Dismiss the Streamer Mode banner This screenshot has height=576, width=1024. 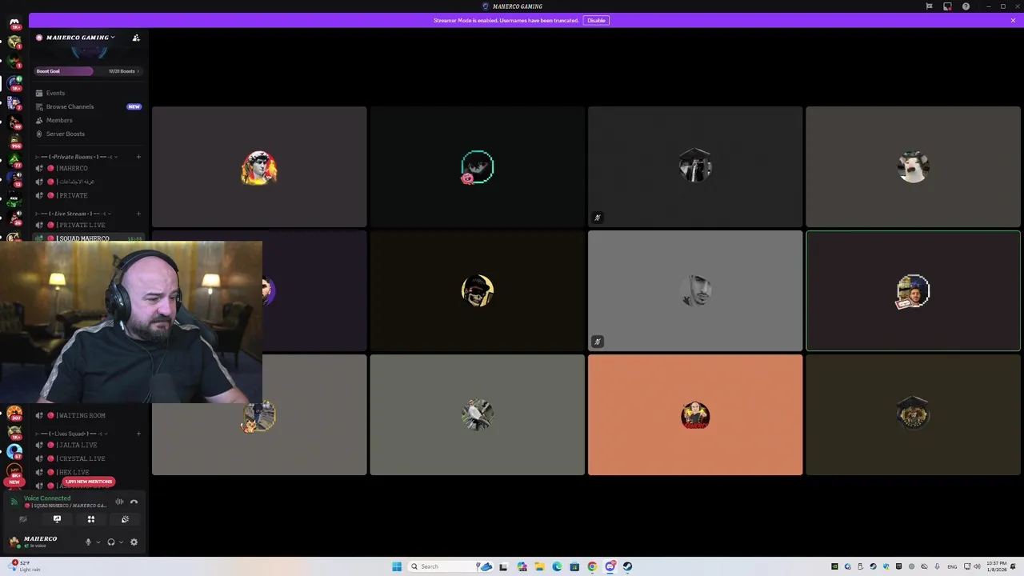[1013, 20]
